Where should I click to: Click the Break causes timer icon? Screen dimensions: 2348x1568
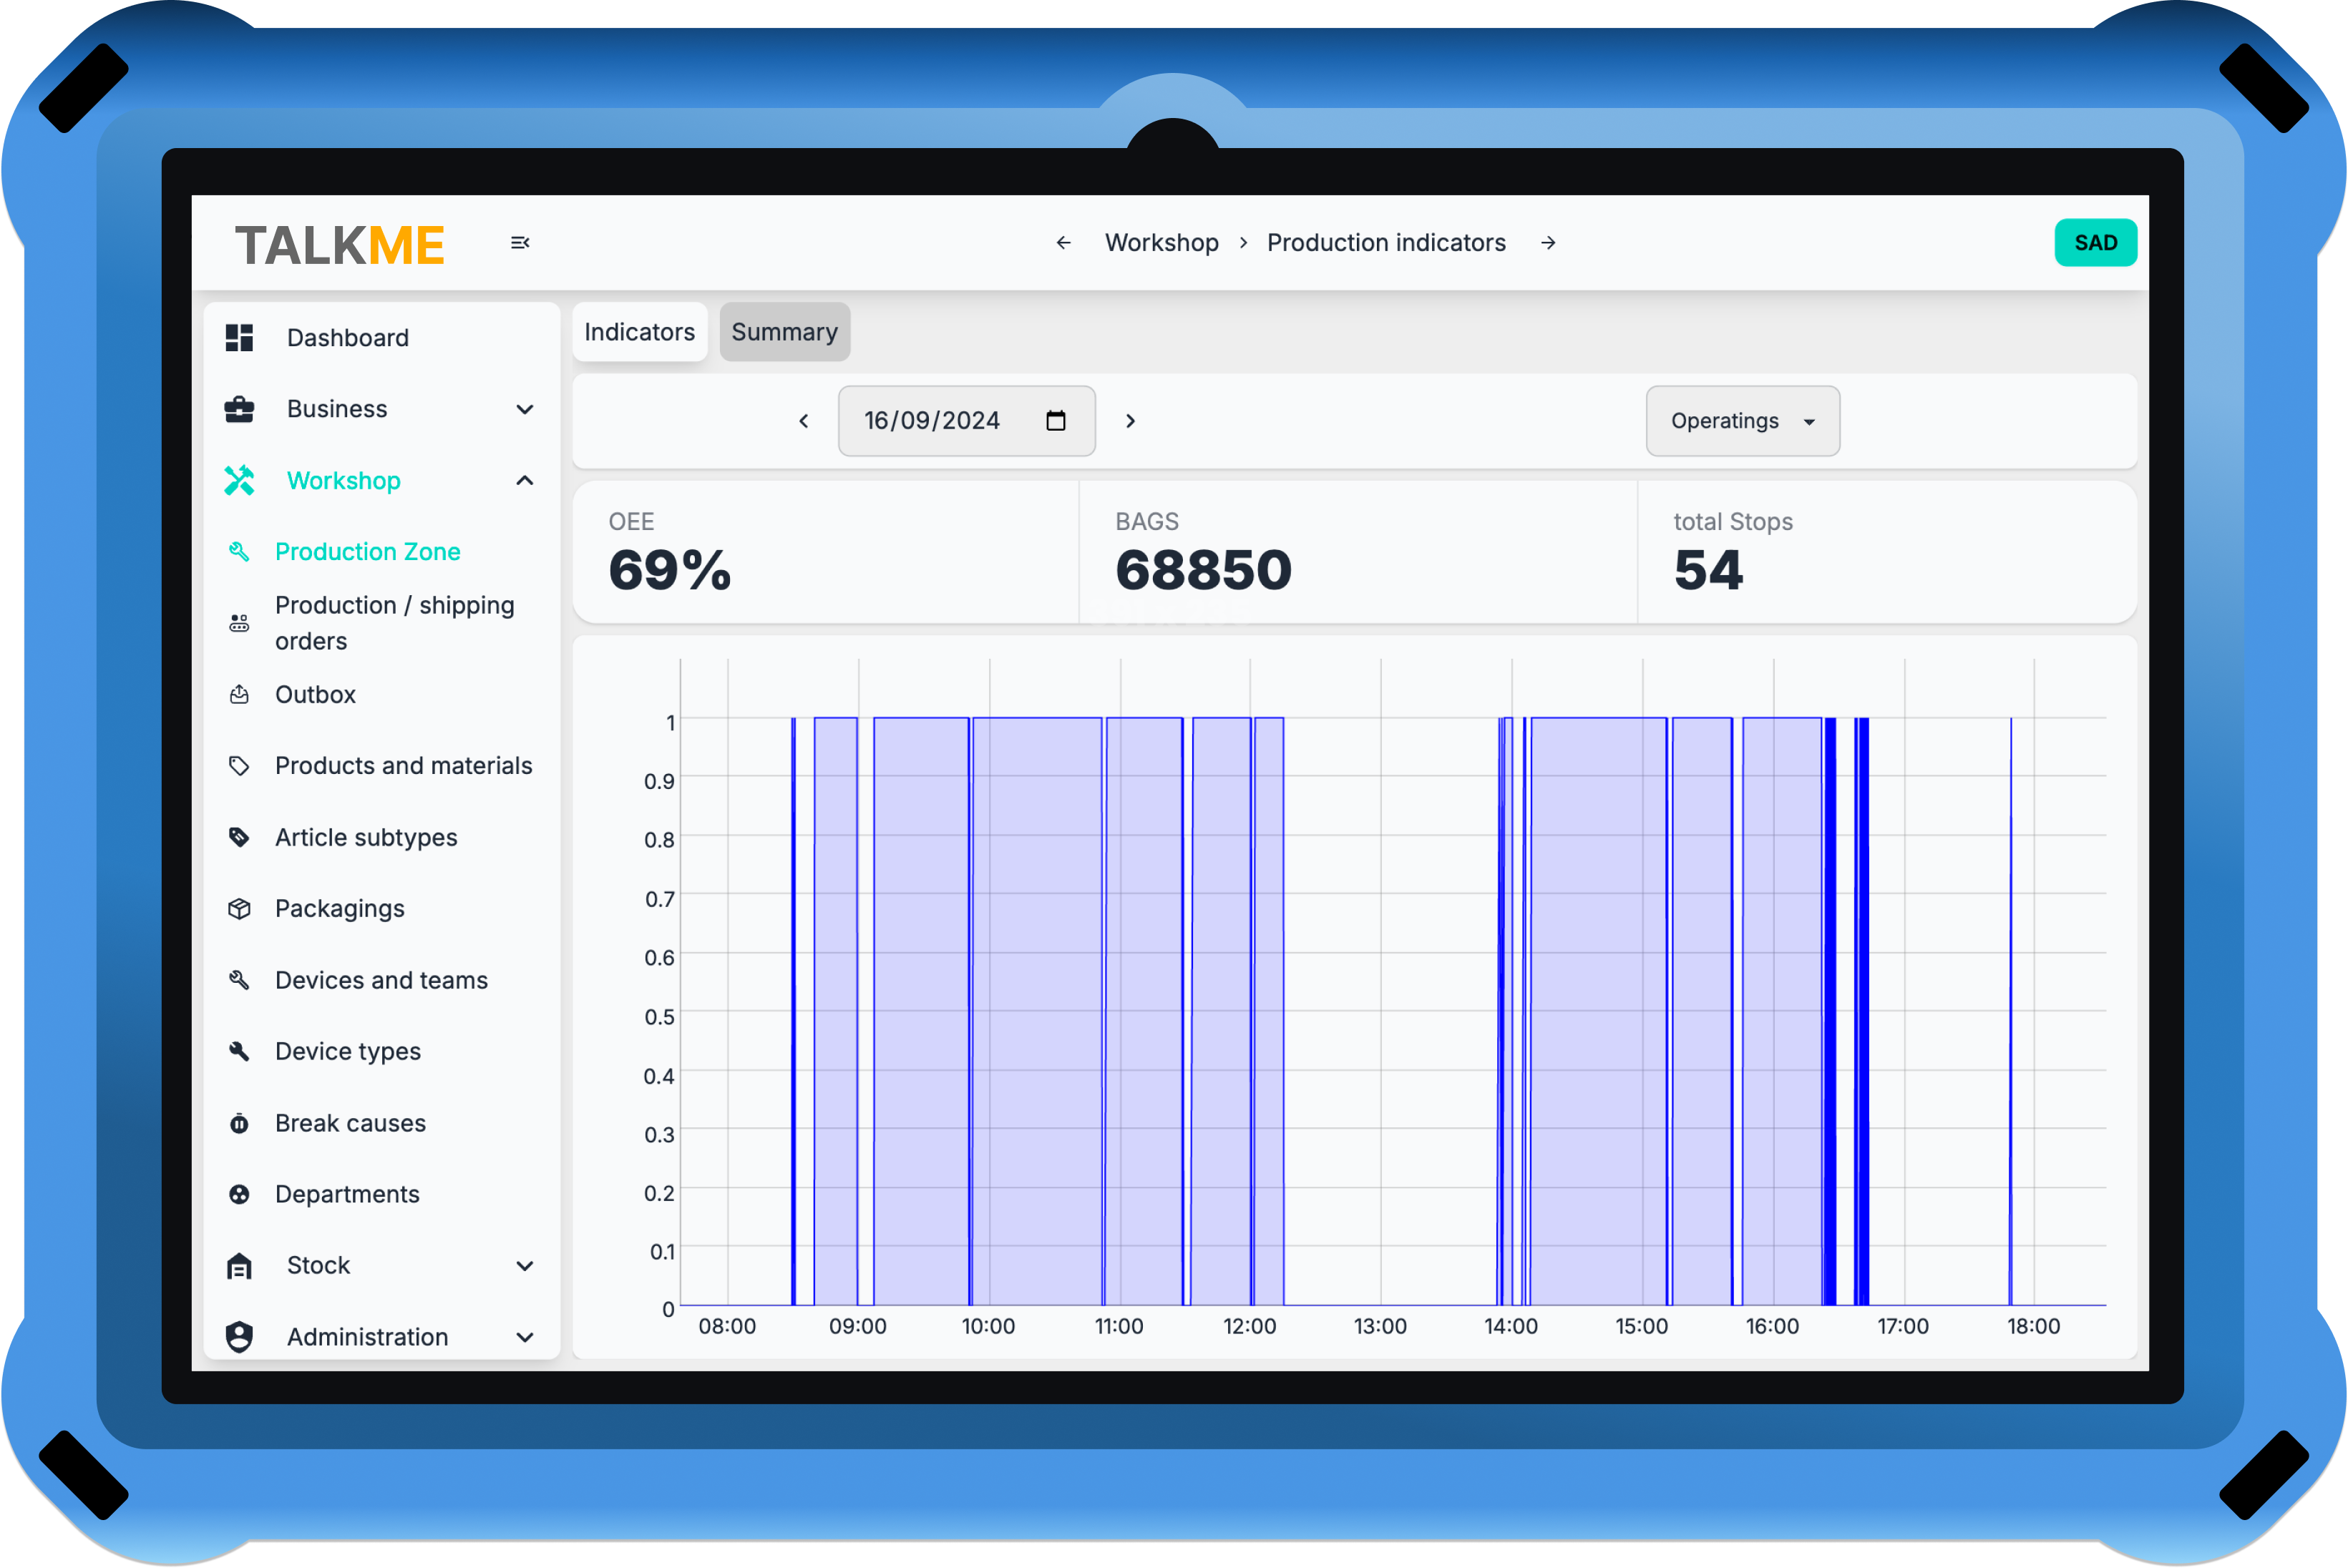[239, 1124]
